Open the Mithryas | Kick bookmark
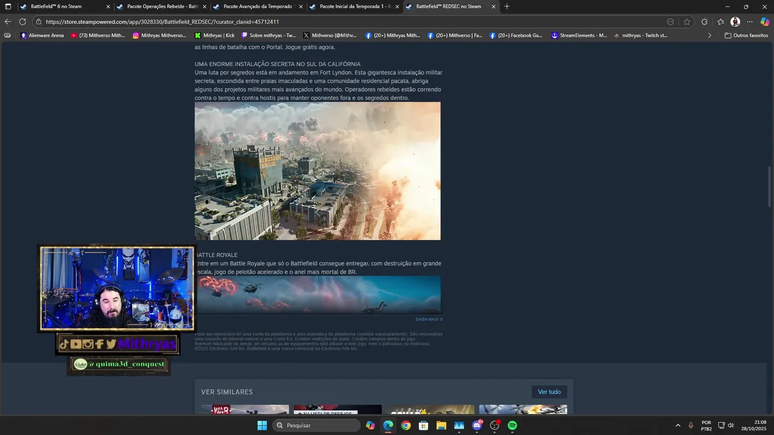Screen dimensions: 774x435 215,36
